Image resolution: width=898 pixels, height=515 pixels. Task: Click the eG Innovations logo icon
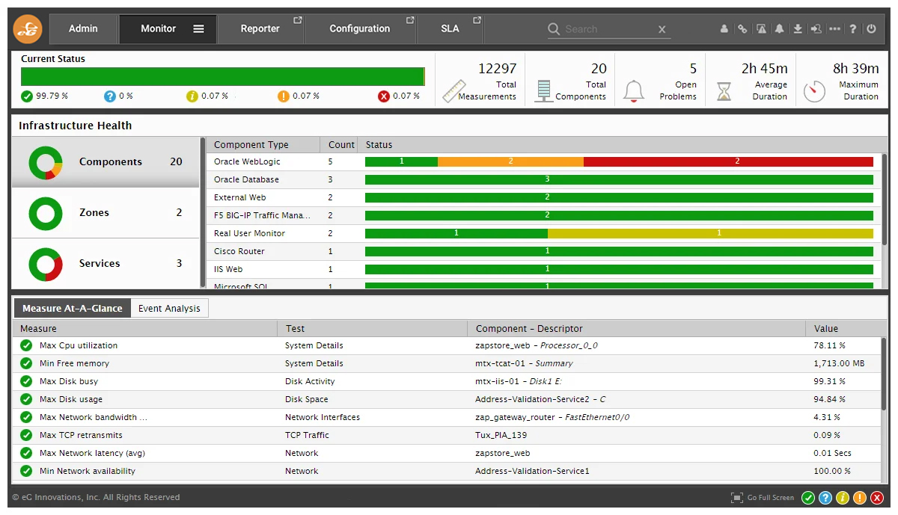tap(28, 29)
